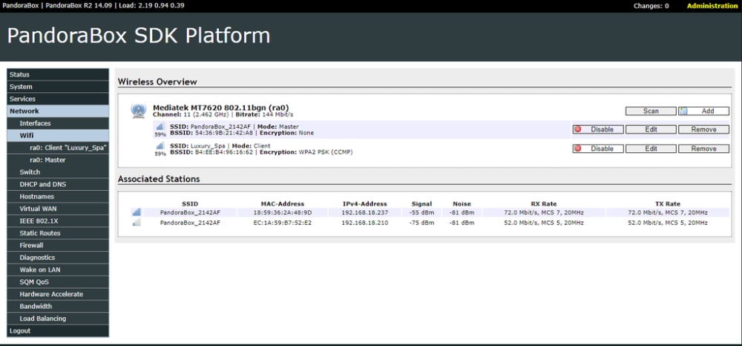Click the Mediatek MT7620 wireless device icon
Image resolution: width=742 pixels, height=346 pixels.
pyautogui.click(x=139, y=111)
